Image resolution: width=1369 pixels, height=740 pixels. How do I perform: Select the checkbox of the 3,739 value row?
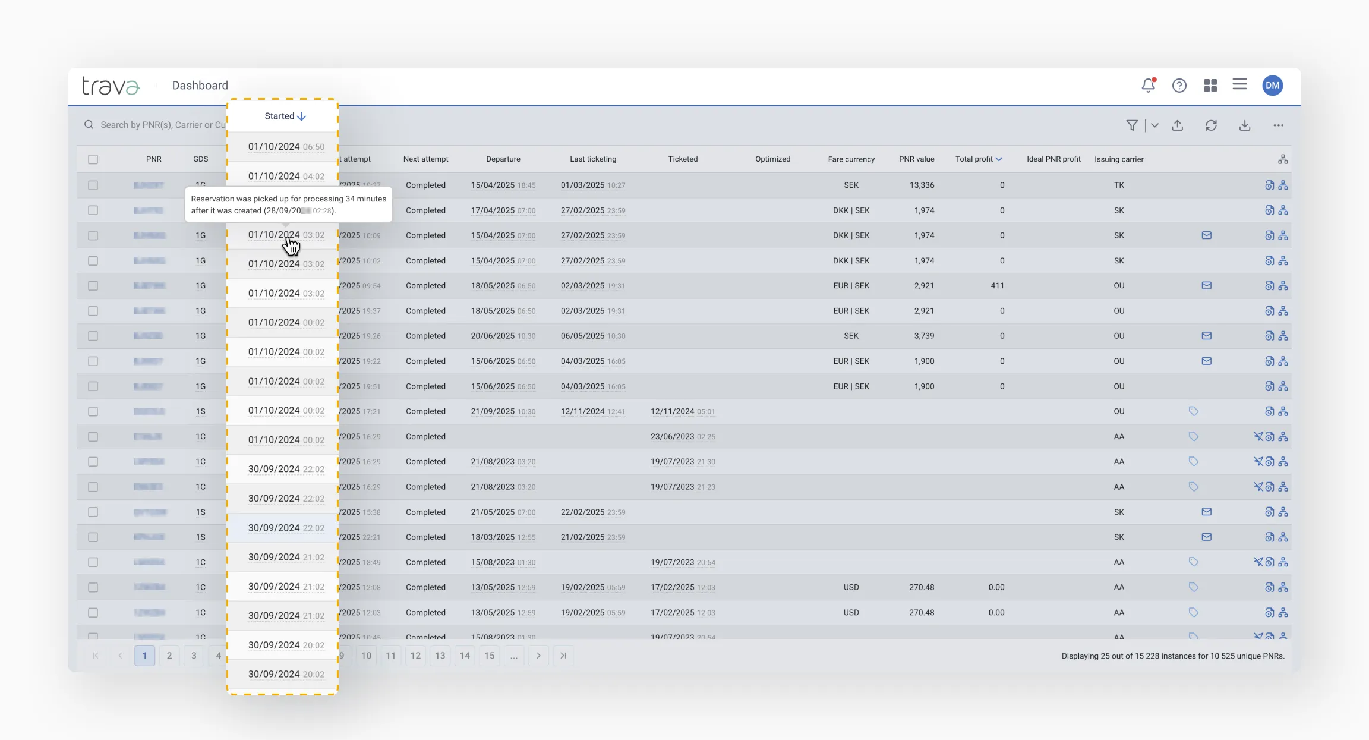click(93, 336)
